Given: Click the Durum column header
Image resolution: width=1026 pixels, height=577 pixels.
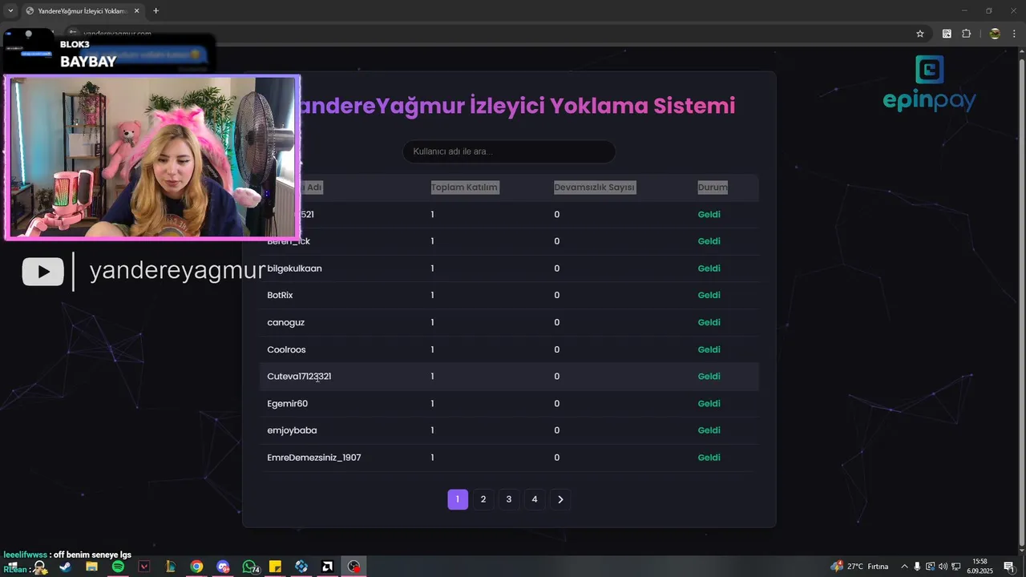Looking at the screenshot, I should [713, 188].
